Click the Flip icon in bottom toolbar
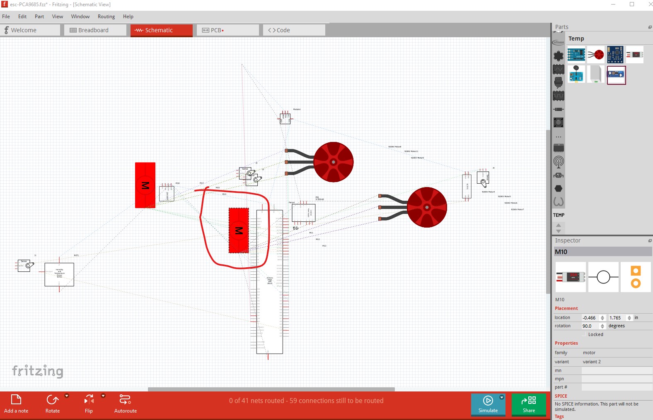 (89, 399)
